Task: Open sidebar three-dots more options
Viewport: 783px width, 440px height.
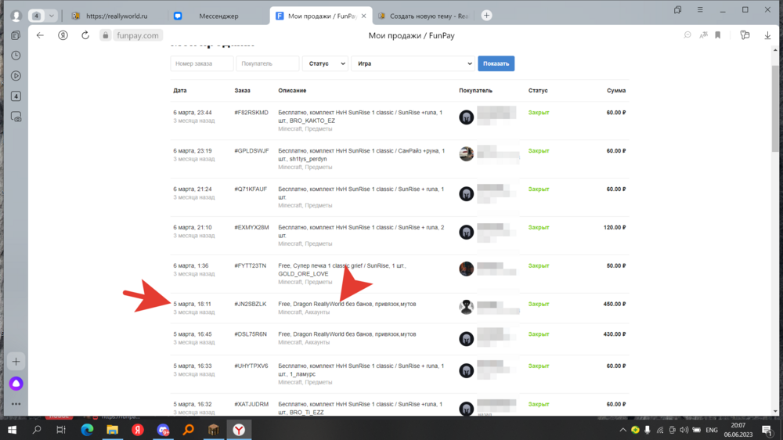Action: click(16, 404)
